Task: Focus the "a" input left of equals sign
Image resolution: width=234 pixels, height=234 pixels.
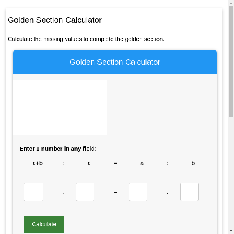Action: 85,192
